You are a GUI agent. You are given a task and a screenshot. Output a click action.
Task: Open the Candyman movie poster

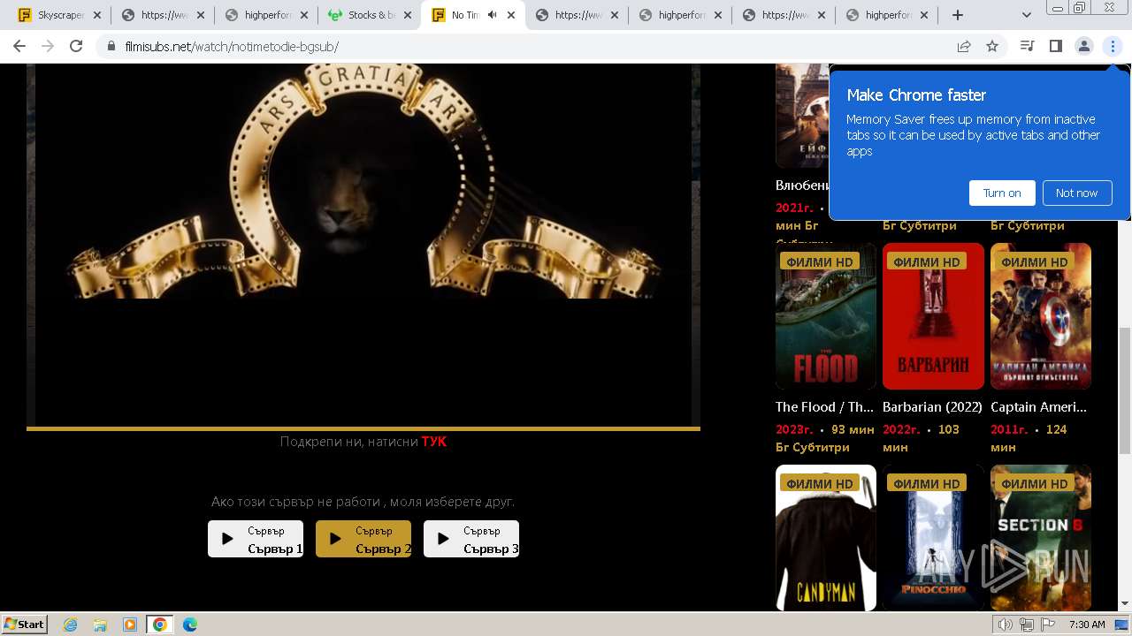click(826, 537)
